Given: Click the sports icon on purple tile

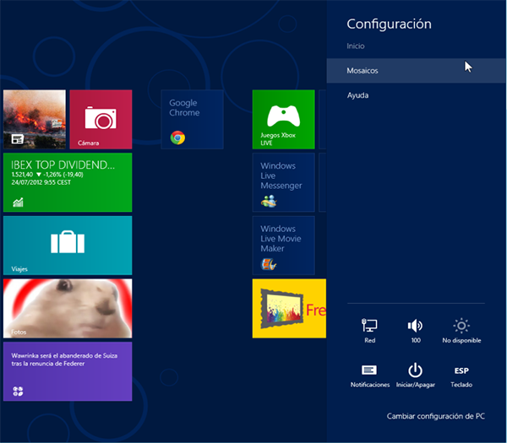Looking at the screenshot, I should (x=18, y=392).
